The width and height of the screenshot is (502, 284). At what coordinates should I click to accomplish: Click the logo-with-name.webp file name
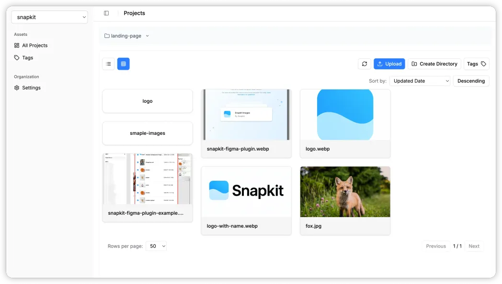tap(232, 226)
